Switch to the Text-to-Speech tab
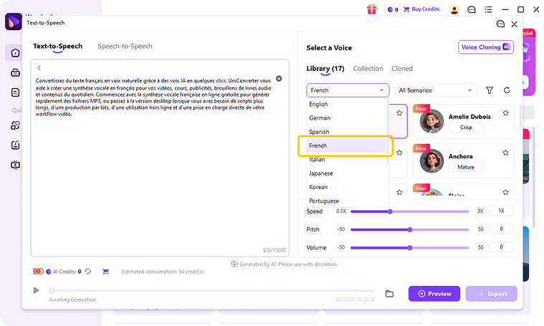 (57, 46)
